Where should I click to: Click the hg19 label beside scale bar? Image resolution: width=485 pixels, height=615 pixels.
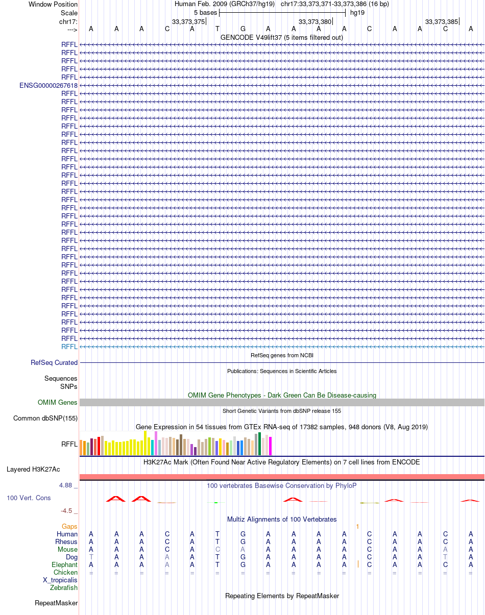pyautogui.click(x=357, y=12)
